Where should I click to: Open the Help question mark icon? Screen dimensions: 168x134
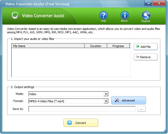coord(103,15)
